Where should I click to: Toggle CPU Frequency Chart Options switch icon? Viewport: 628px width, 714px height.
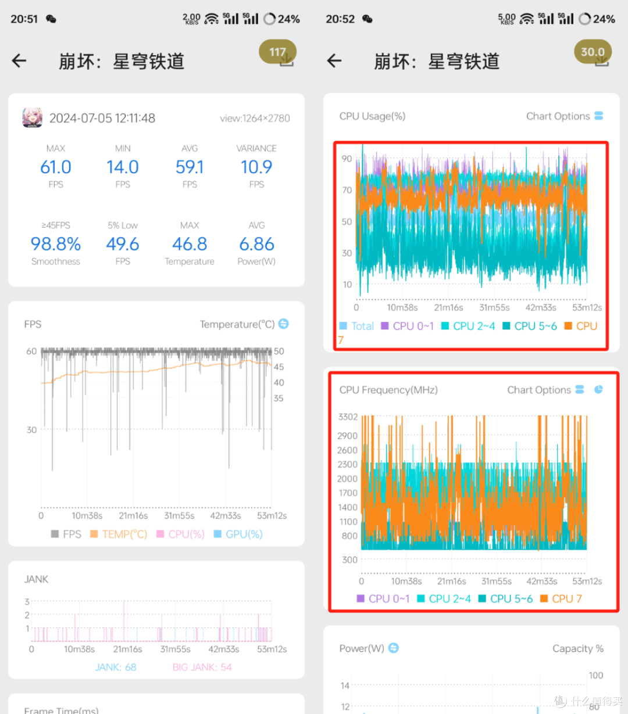point(580,389)
